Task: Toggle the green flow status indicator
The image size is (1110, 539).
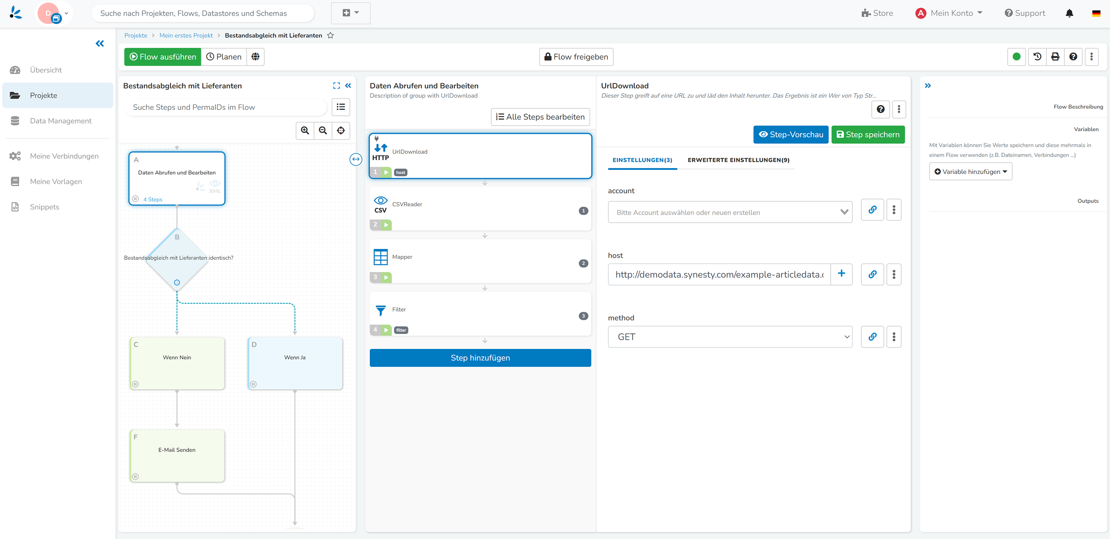Action: (1016, 56)
